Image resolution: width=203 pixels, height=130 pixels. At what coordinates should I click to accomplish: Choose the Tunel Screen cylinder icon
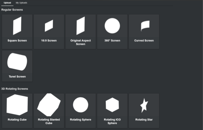pos(17,62)
